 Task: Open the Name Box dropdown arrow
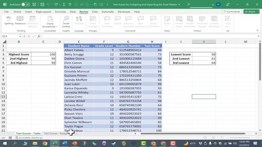pos(20,36)
